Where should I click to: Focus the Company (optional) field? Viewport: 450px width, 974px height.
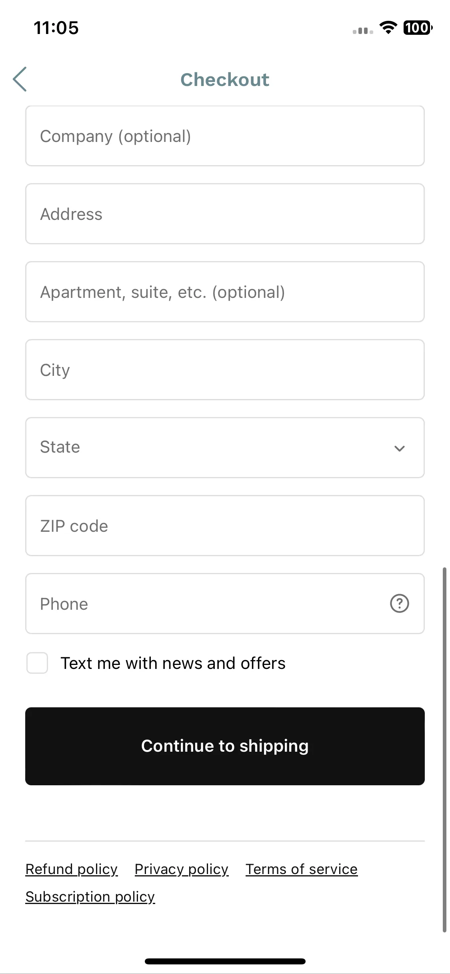click(225, 136)
